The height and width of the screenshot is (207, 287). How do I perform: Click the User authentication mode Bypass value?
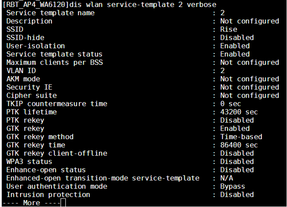pyautogui.click(x=233, y=187)
